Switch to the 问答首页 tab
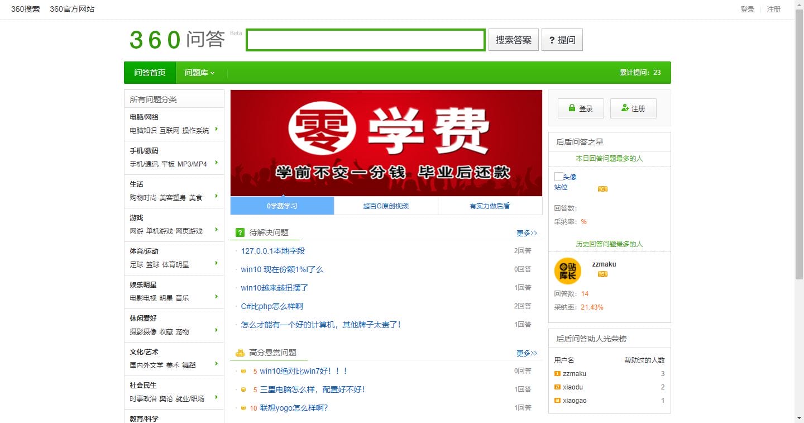804x423 pixels. 150,72
